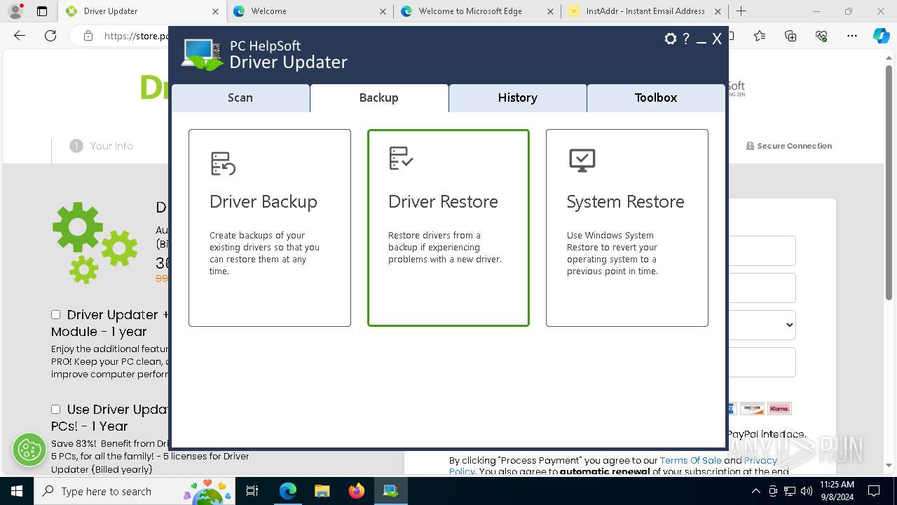This screenshot has height=505, width=897.
Task: Open the Driver Backup card
Action: click(x=270, y=228)
